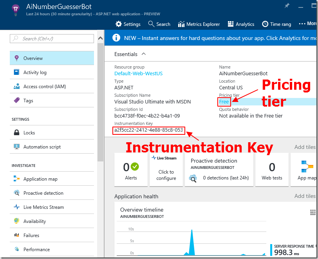
Task: Click the Live Metrics Stream pulse icon
Action: 16,207
